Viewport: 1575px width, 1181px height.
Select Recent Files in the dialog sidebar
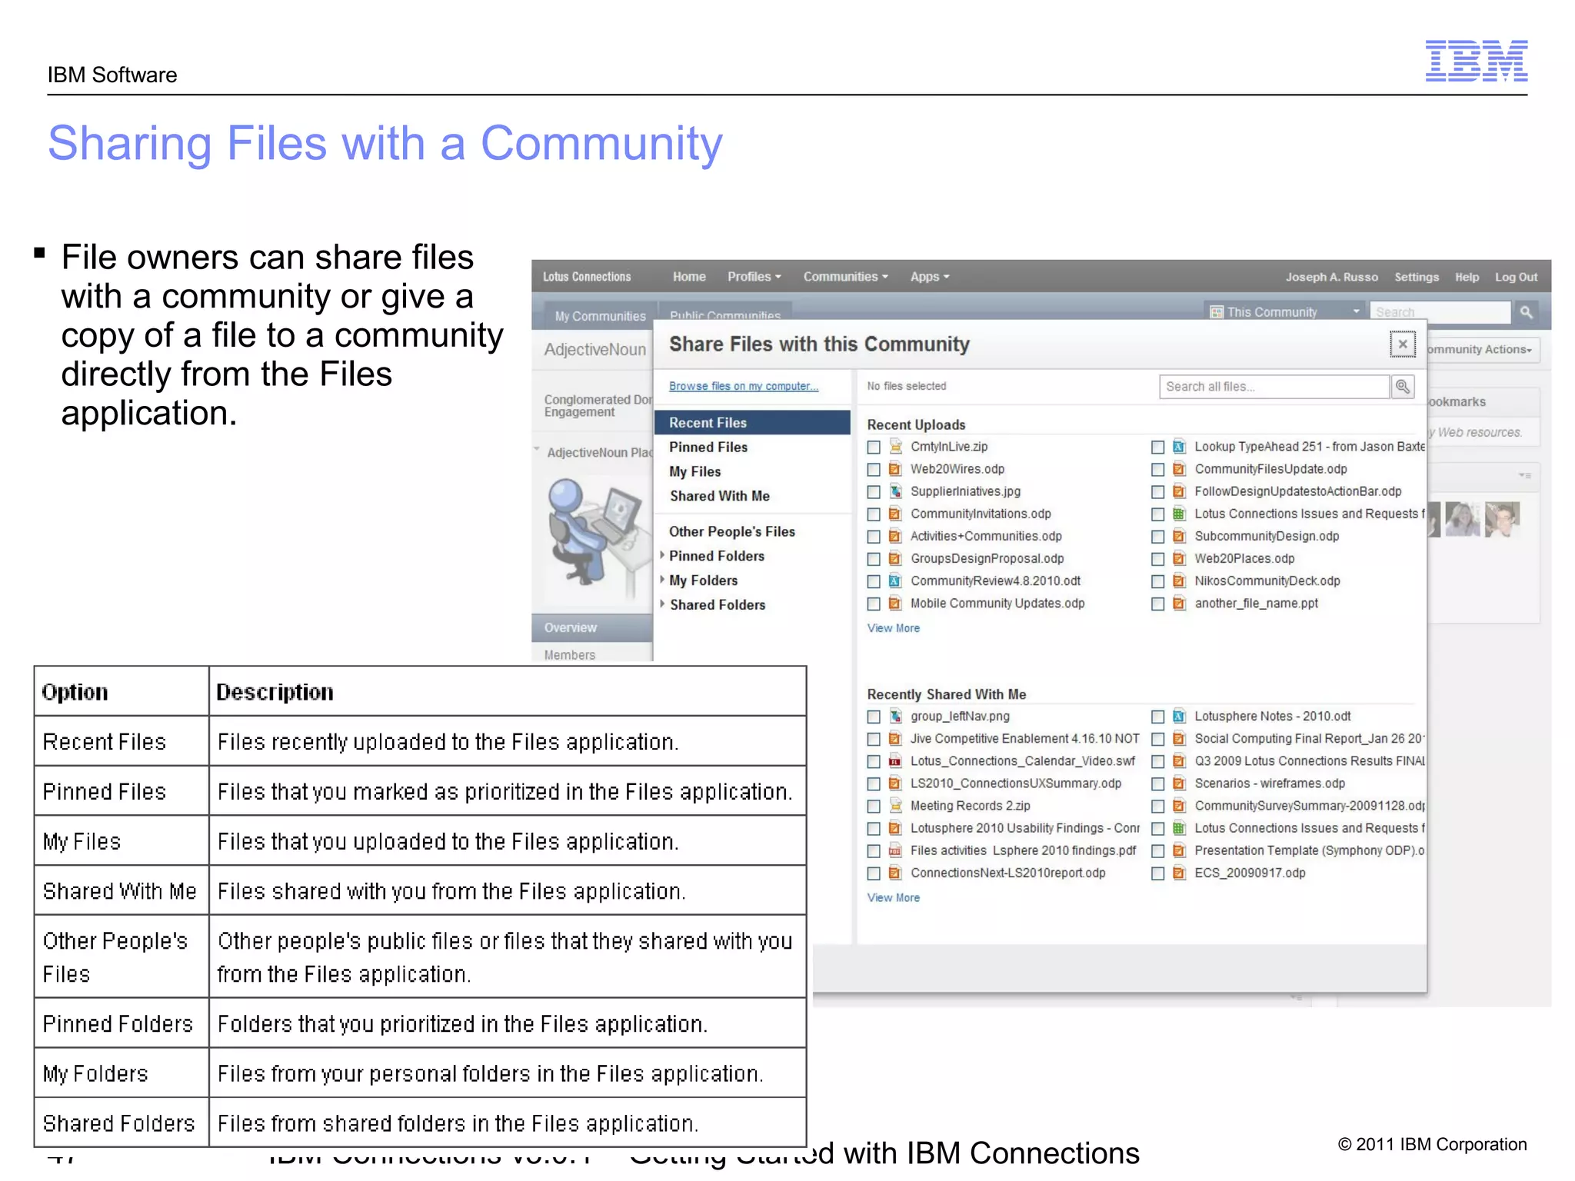pyautogui.click(x=752, y=423)
